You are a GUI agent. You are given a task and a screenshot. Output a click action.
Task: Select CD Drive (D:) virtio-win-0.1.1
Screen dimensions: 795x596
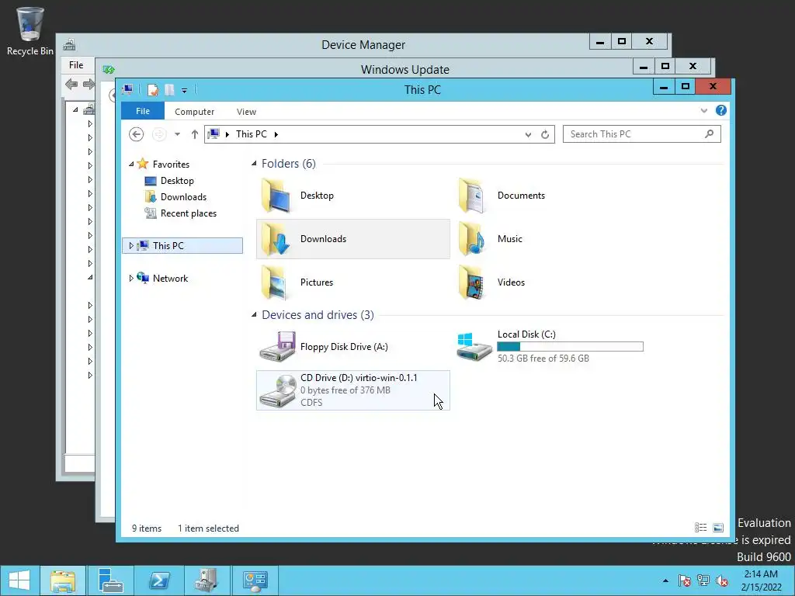click(x=353, y=390)
